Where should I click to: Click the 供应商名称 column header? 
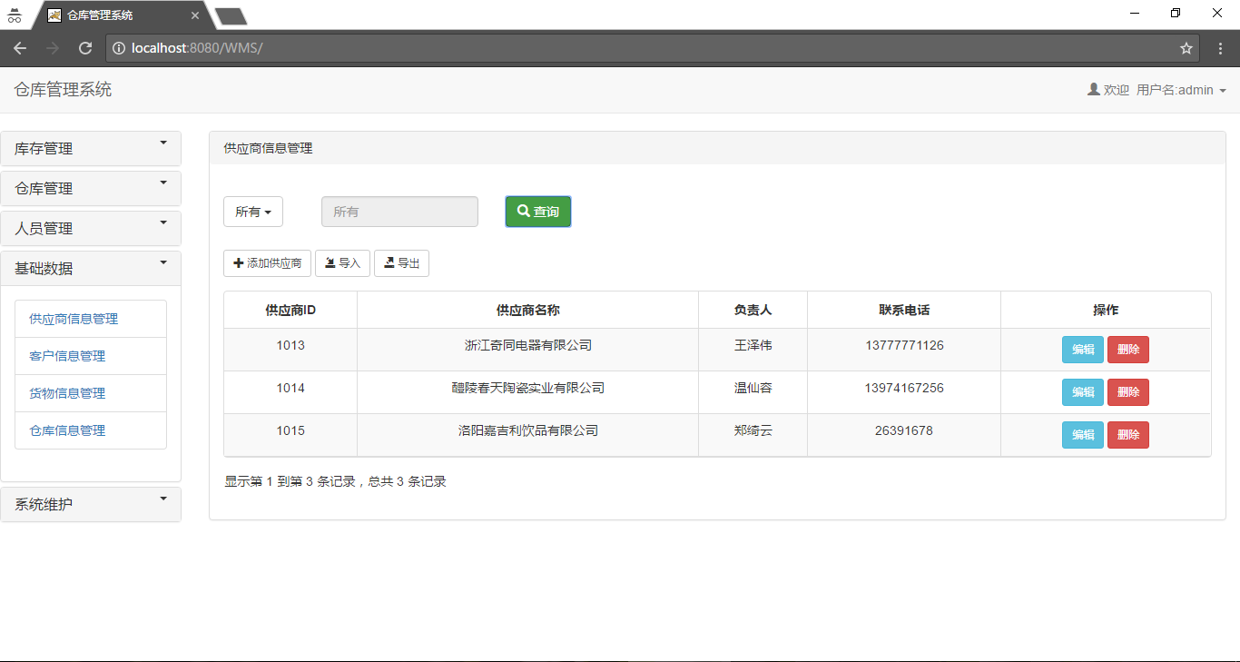(528, 310)
